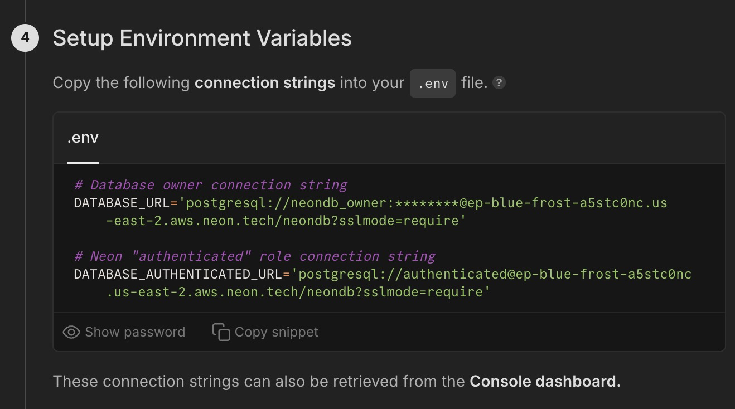Click the DATABASE_AUTHENTICATED_URL variable name
The width and height of the screenshot is (735, 409).
click(x=178, y=274)
